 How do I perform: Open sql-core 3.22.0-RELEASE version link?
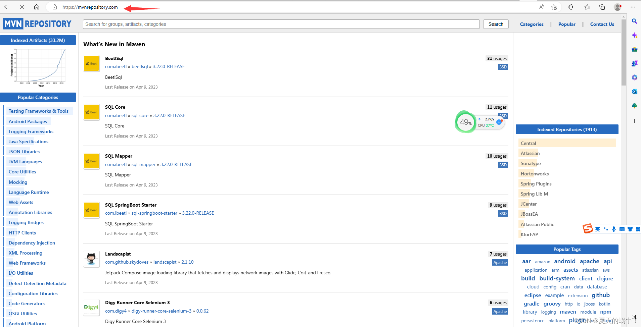point(169,115)
